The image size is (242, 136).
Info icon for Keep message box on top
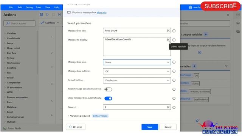(x=174, y=89)
